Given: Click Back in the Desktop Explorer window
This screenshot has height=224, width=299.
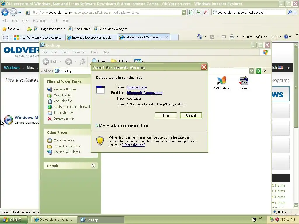Looking at the screenshot, I should pos(50,62).
